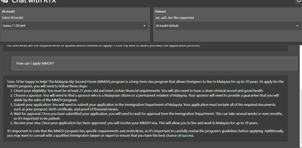Screen dimensions: 302x148
Task: Click the NVIDIA logo in the header
Action: (x=4, y=1)
